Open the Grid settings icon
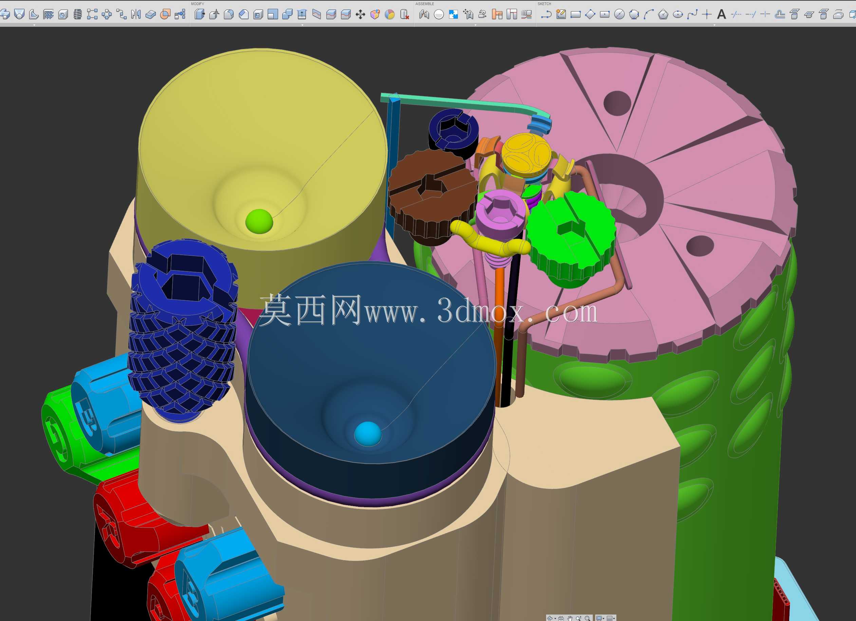Screen dimensions: 856x621 (611, 618)
